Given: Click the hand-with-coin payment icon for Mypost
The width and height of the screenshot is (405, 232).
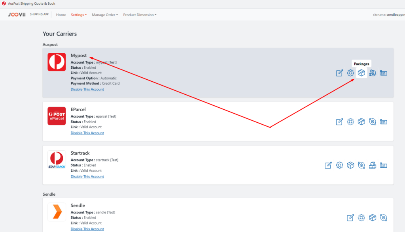Looking at the screenshot, I should (373, 73).
